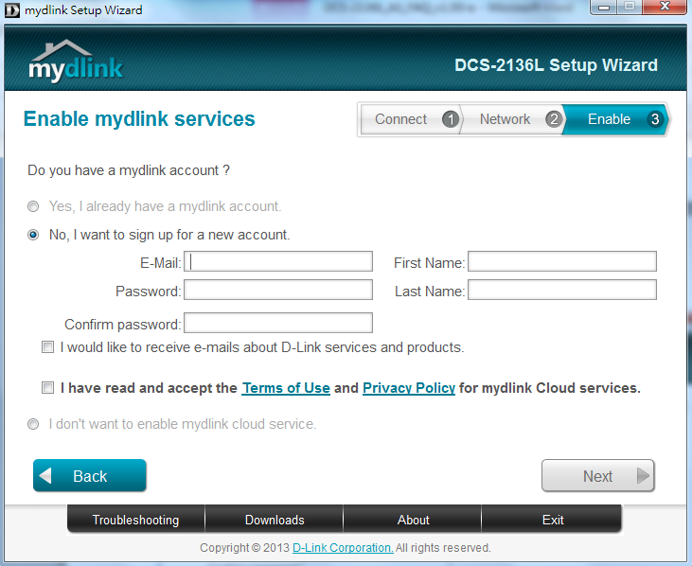The image size is (692, 566).
Task: Click the Confirm password field
Action: (278, 324)
